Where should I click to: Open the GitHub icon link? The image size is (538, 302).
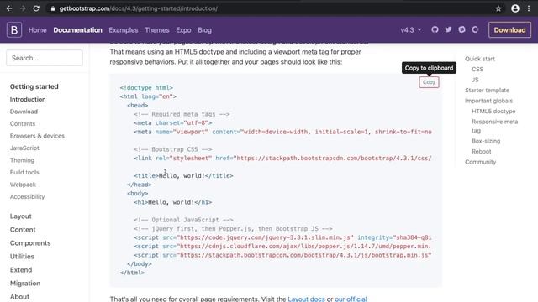[435, 30]
